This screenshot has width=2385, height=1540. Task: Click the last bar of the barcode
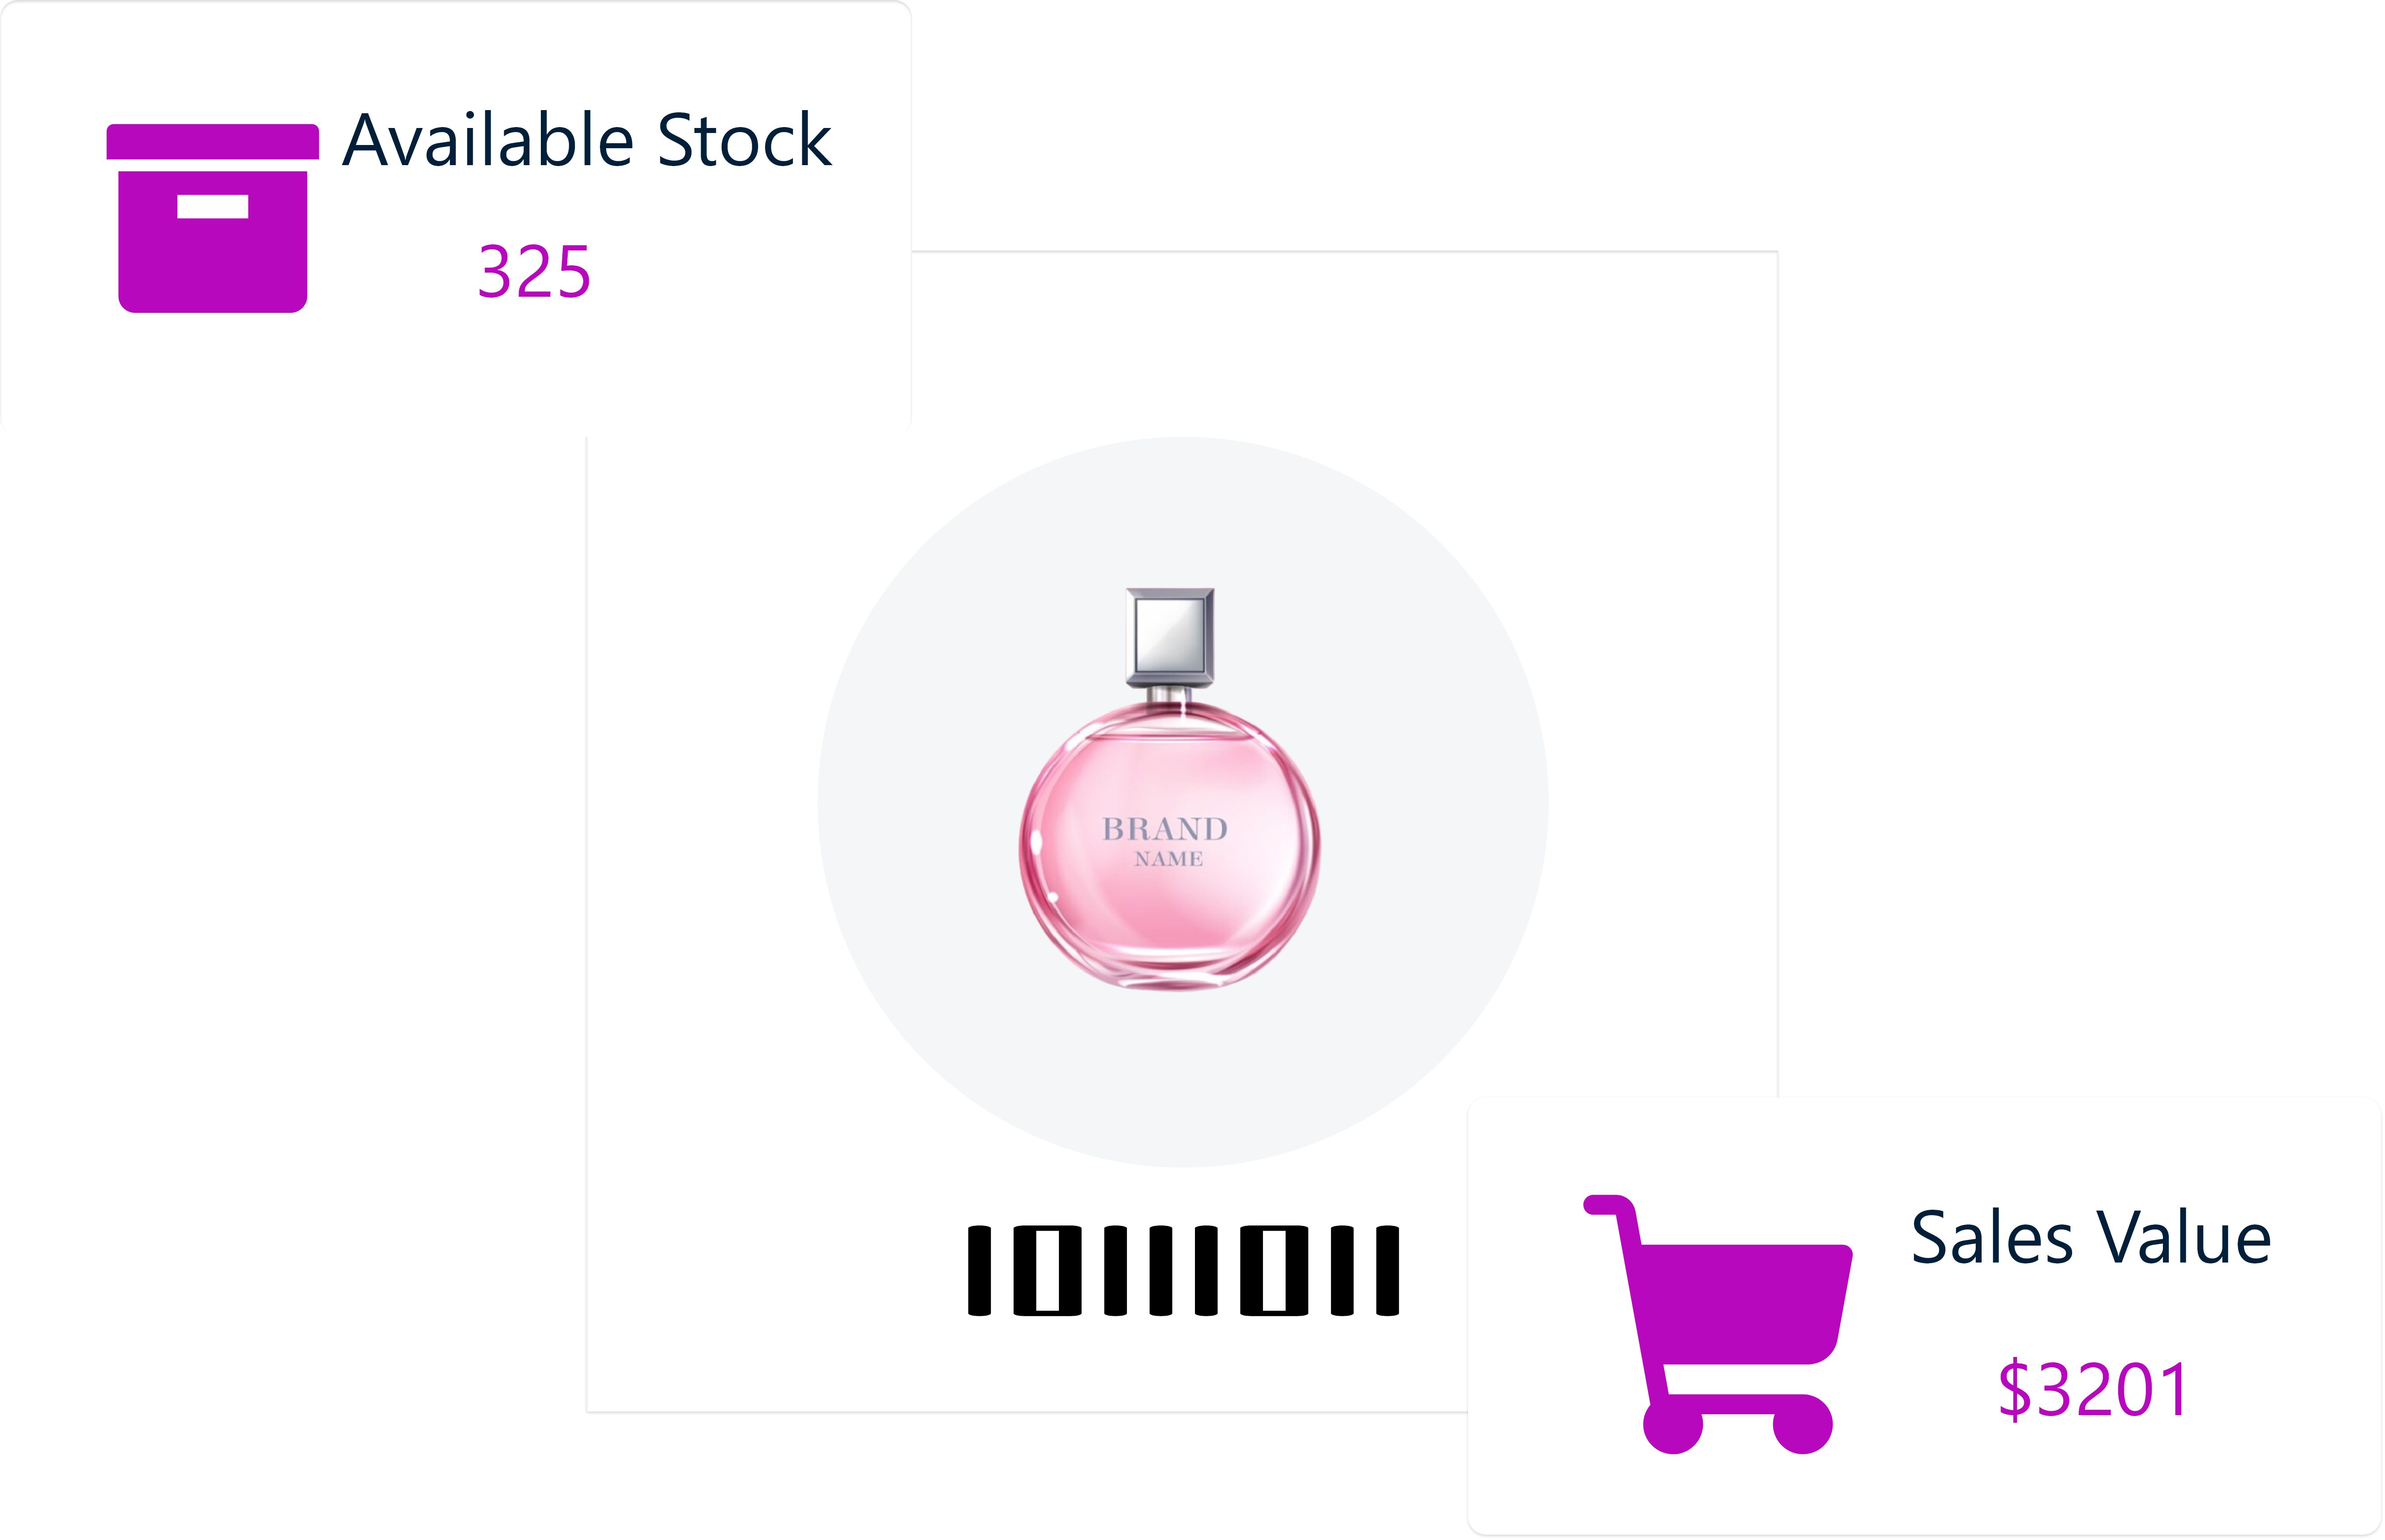click(x=1387, y=1270)
